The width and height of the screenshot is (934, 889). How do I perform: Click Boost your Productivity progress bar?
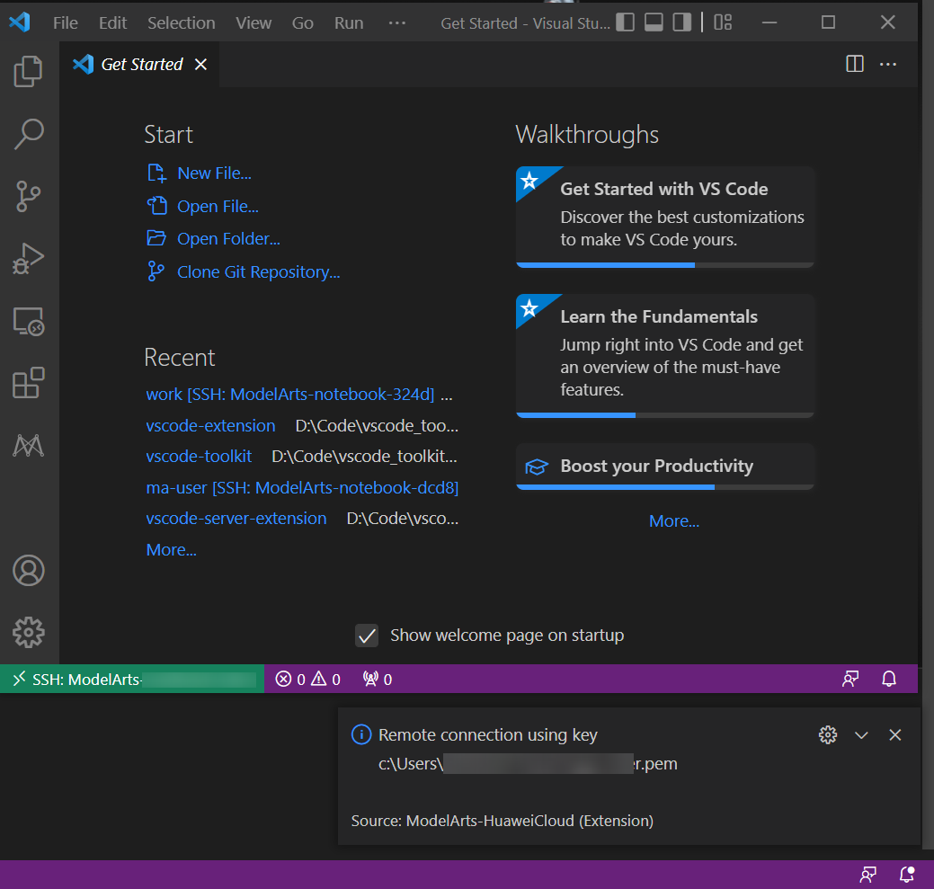click(x=664, y=487)
